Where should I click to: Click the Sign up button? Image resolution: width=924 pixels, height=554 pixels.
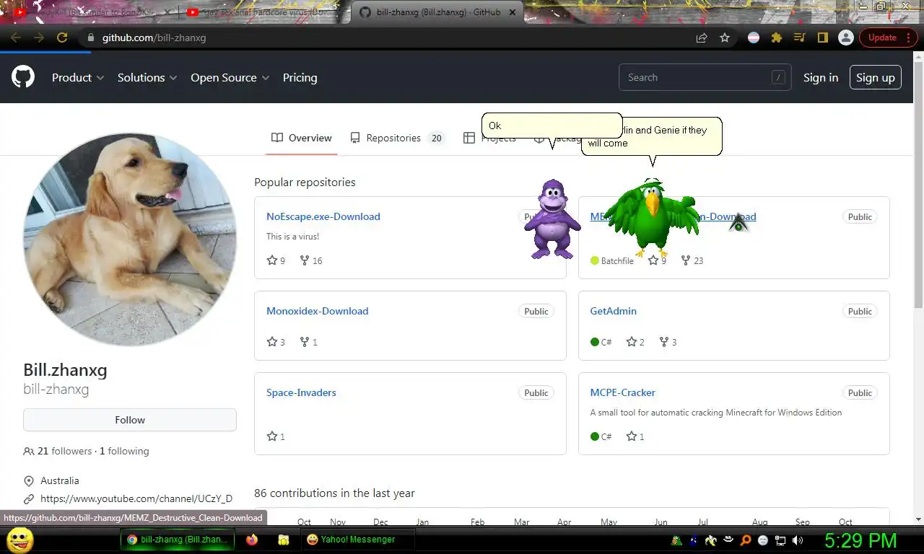(x=876, y=77)
